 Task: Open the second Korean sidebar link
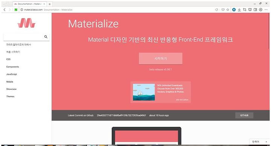[x=13, y=52]
